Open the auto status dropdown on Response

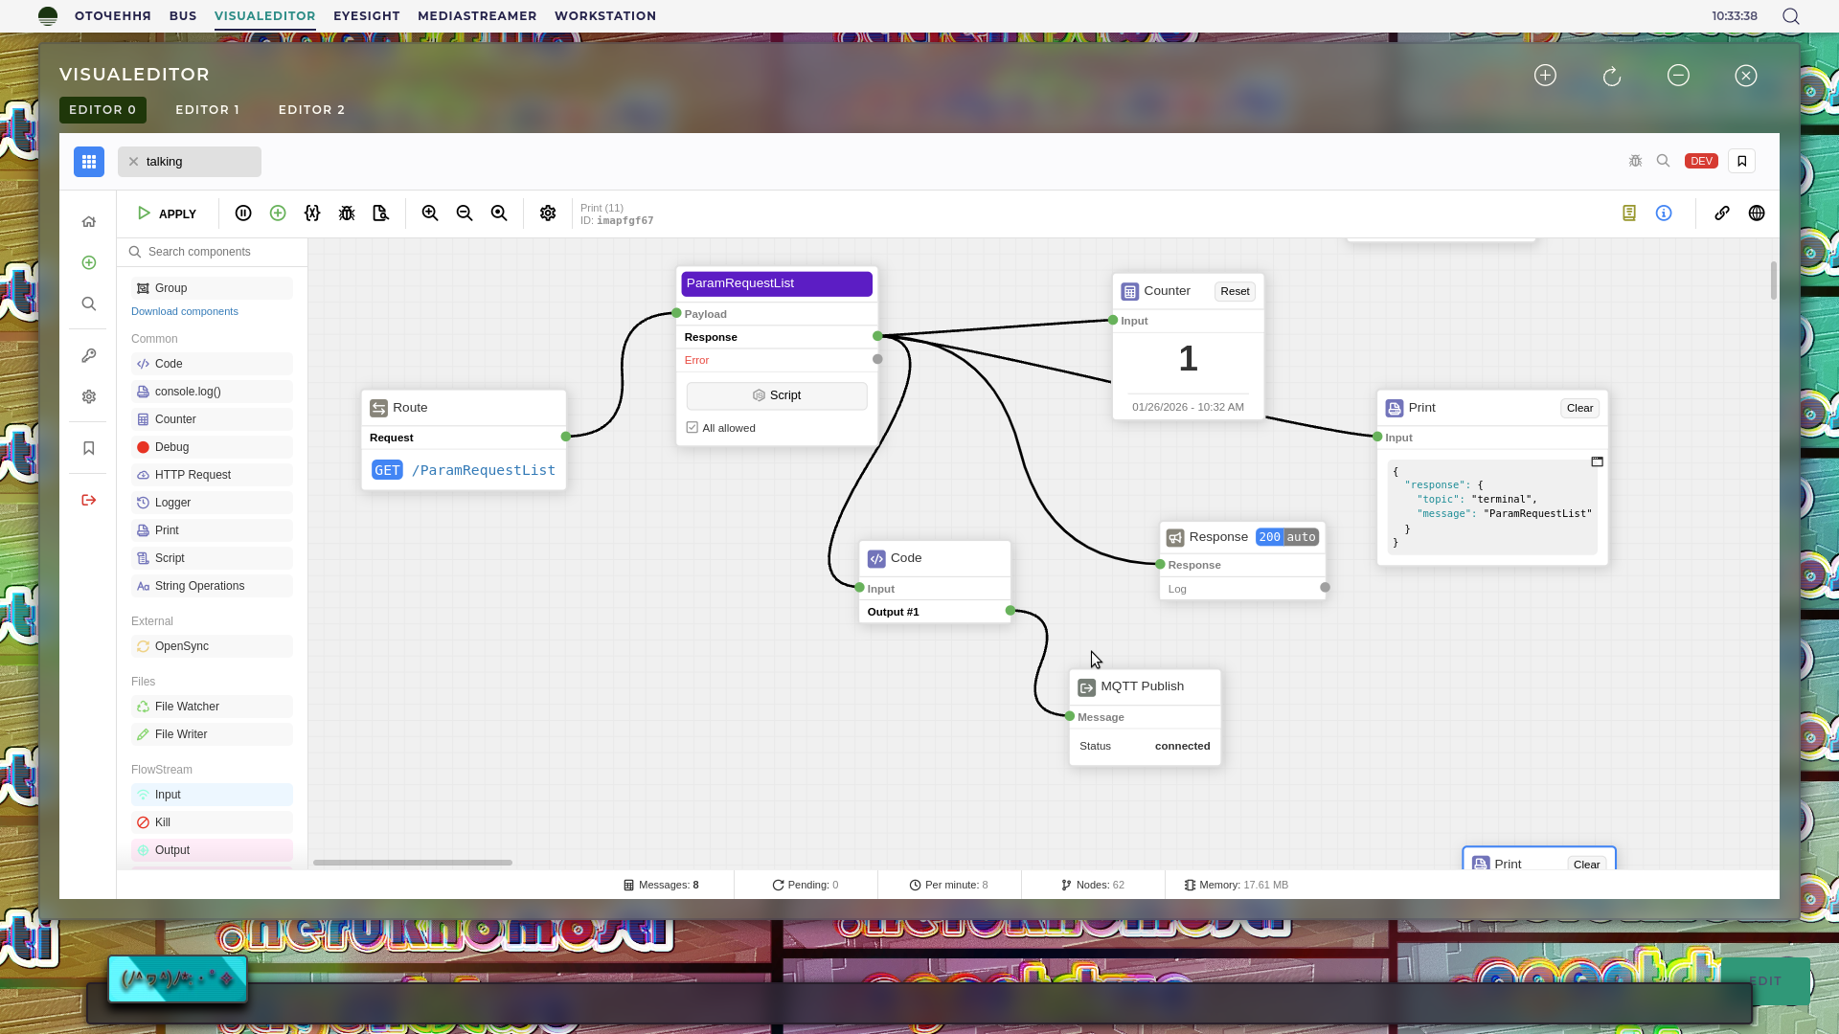(1301, 537)
